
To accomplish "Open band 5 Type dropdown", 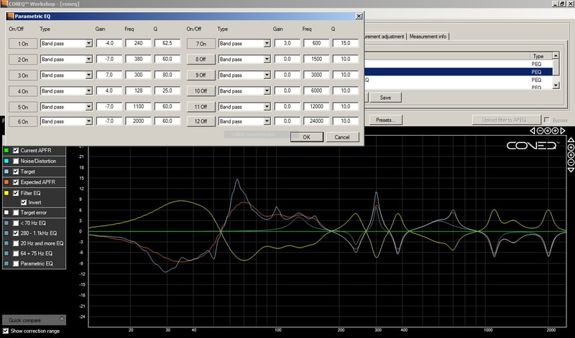I will coord(88,107).
